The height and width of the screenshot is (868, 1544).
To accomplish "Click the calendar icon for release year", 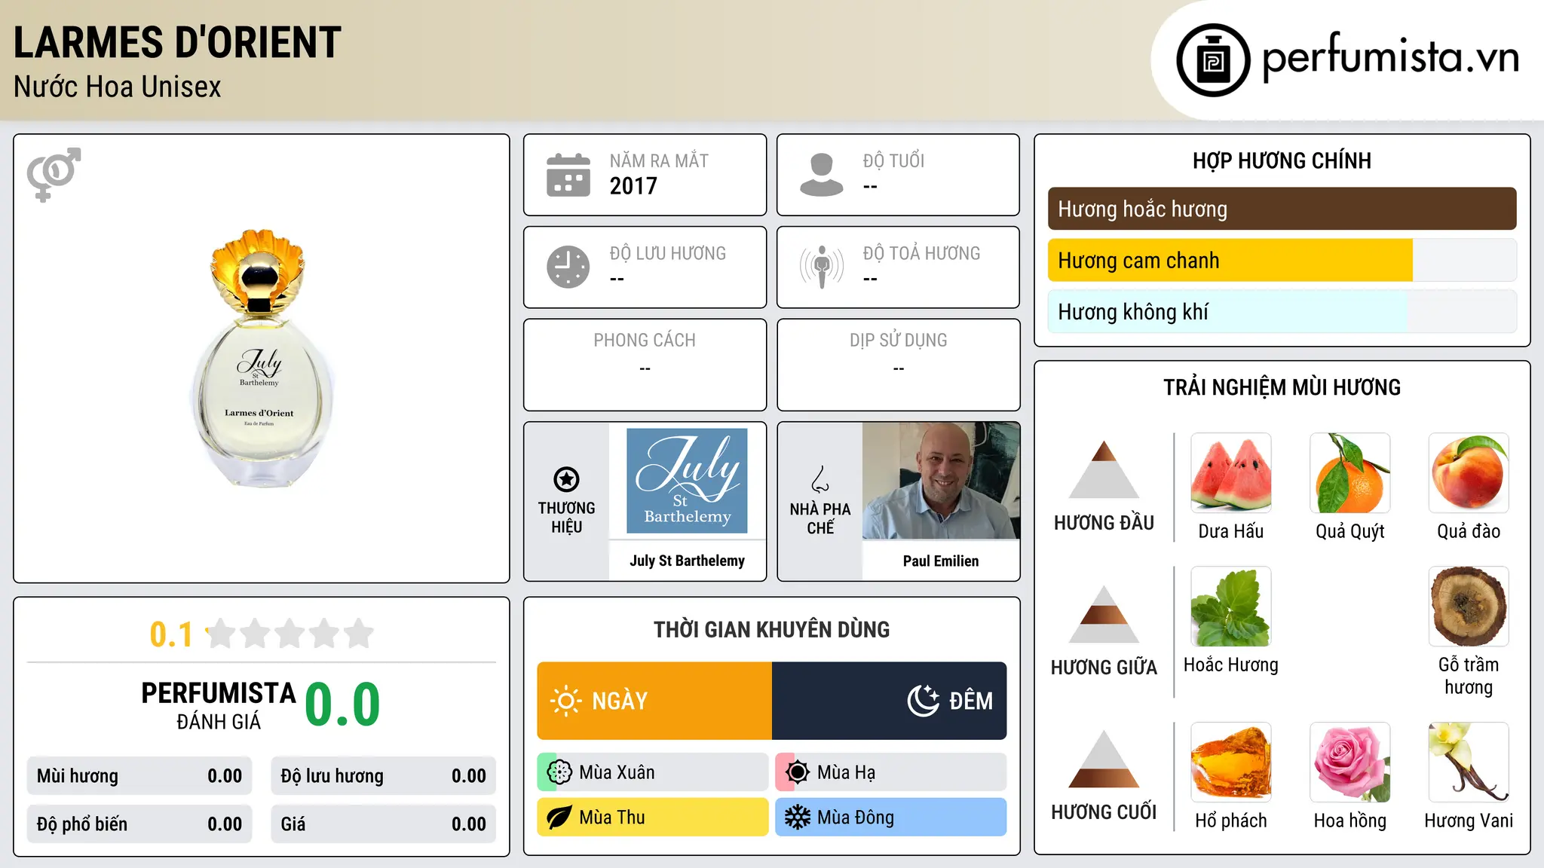I will click(568, 175).
